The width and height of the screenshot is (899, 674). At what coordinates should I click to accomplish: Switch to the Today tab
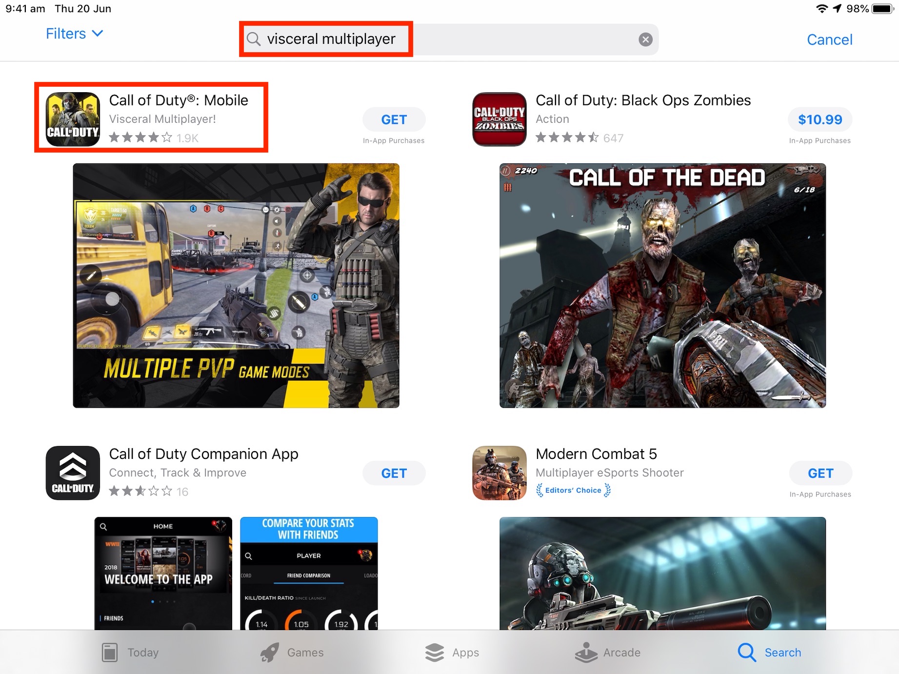point(130,652)
